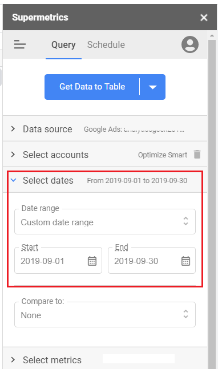Switch to the Query tab
Viewport: 218px width, 369px height.
click(63, 44)
